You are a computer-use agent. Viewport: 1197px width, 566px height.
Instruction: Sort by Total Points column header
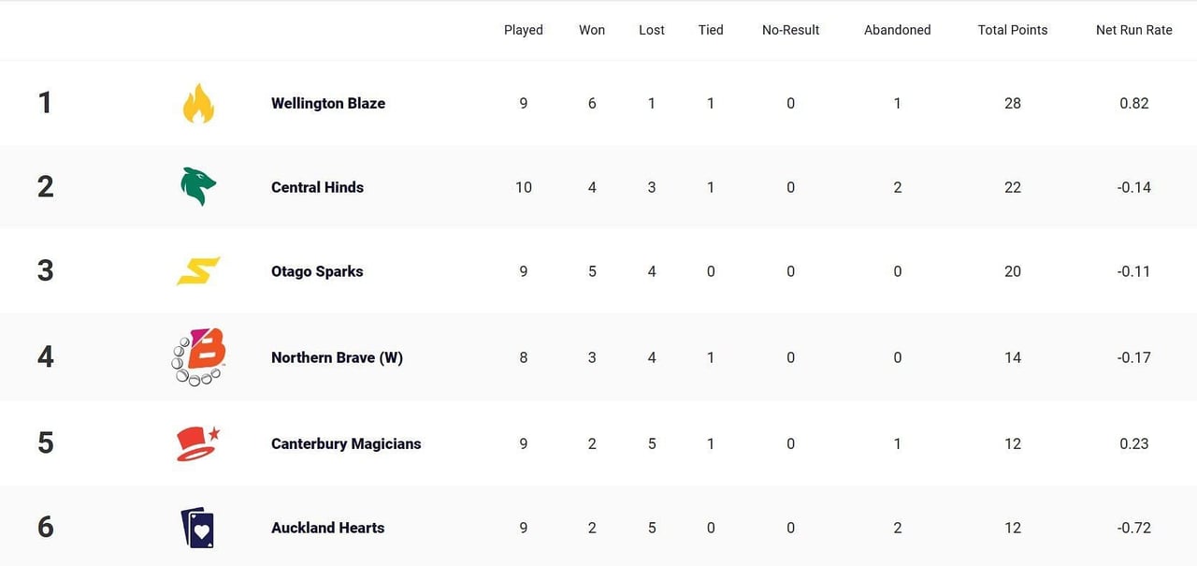click(1013, 30)
